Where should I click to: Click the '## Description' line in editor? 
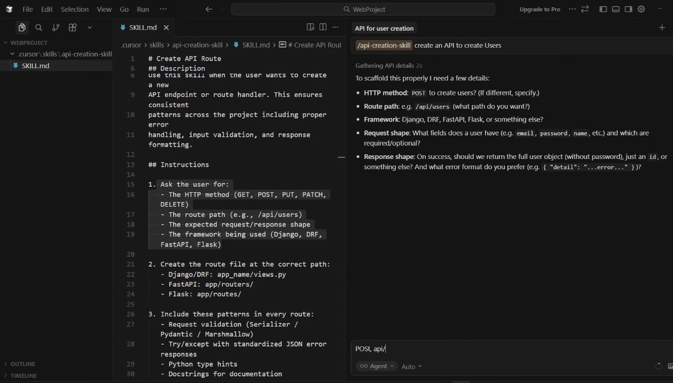click(x=177, y=68)
